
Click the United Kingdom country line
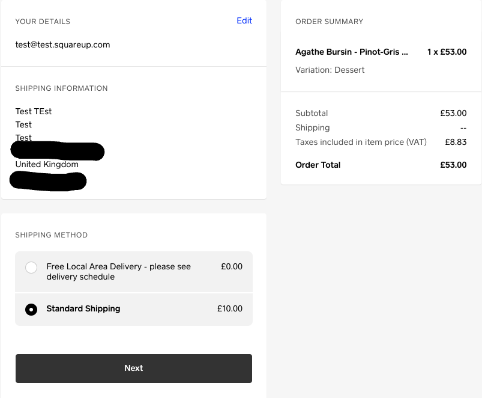click(47, 164)
